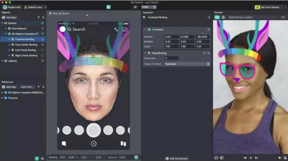The width and height of the screenshot is (288, 161).
Task: Click the Position Y value field
Action: (187, 37)
